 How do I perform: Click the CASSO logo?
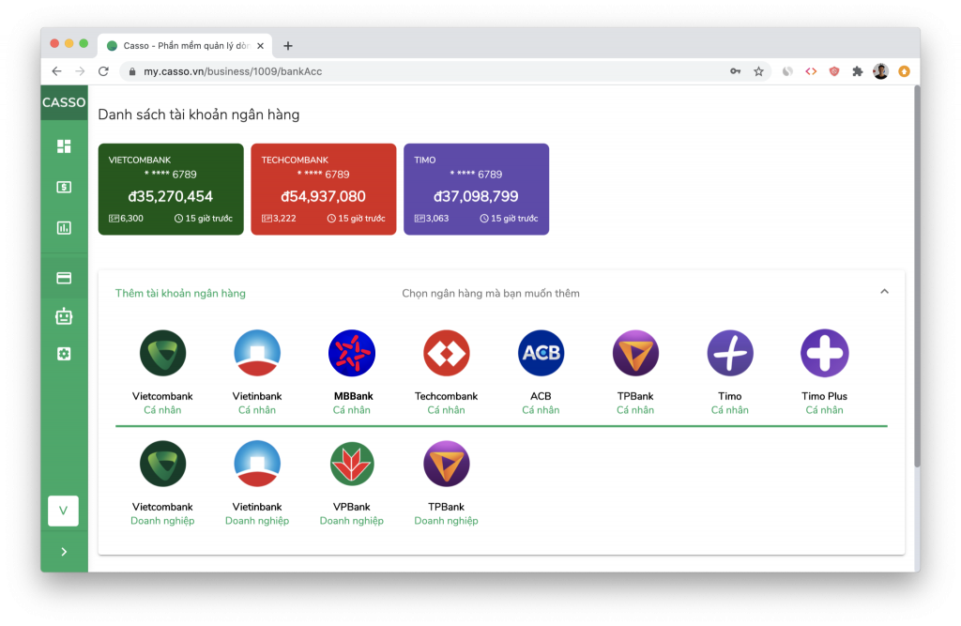pos(64,102)
